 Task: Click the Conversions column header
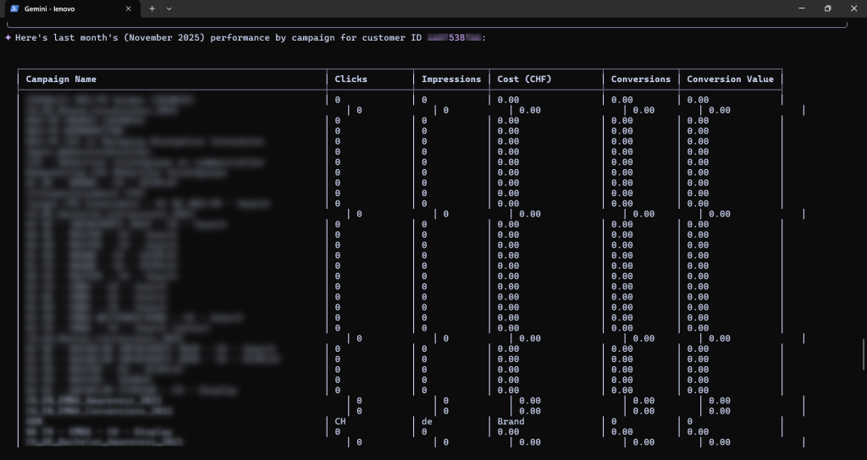[640, 79]
